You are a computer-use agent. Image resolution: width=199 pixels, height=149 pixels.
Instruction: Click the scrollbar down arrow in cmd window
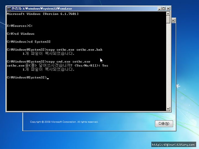168,109
